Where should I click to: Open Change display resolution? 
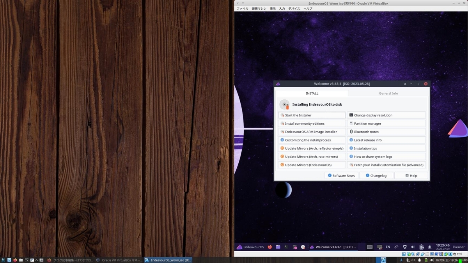[386, 115]
